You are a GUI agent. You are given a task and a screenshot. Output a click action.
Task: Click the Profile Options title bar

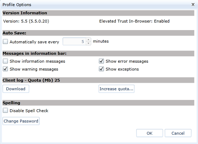pos(96,5)
